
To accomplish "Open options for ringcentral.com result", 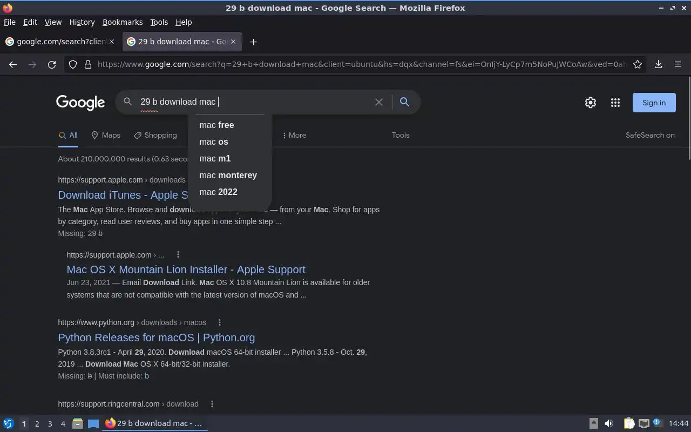I will [212, 404].
